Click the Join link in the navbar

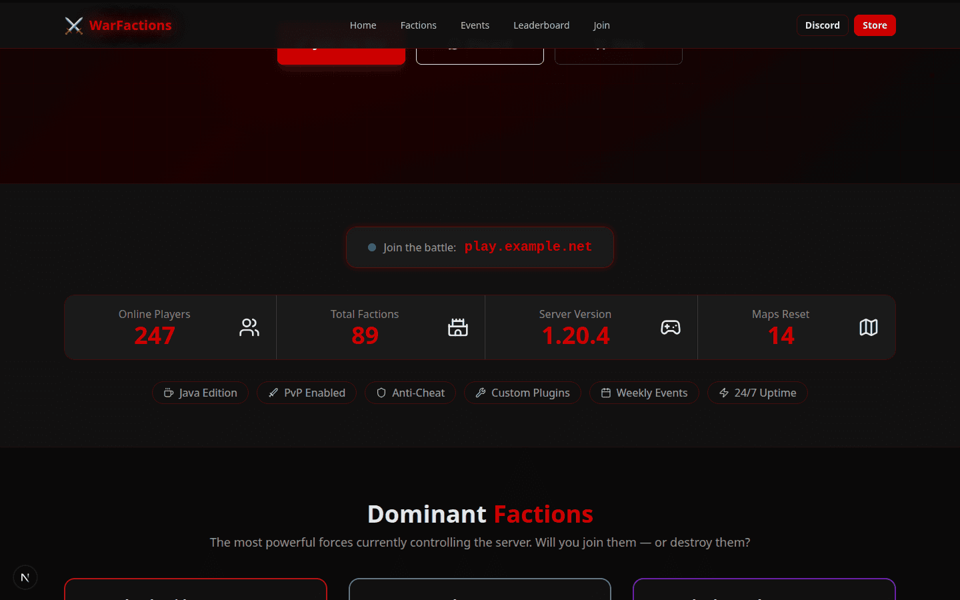601,25
